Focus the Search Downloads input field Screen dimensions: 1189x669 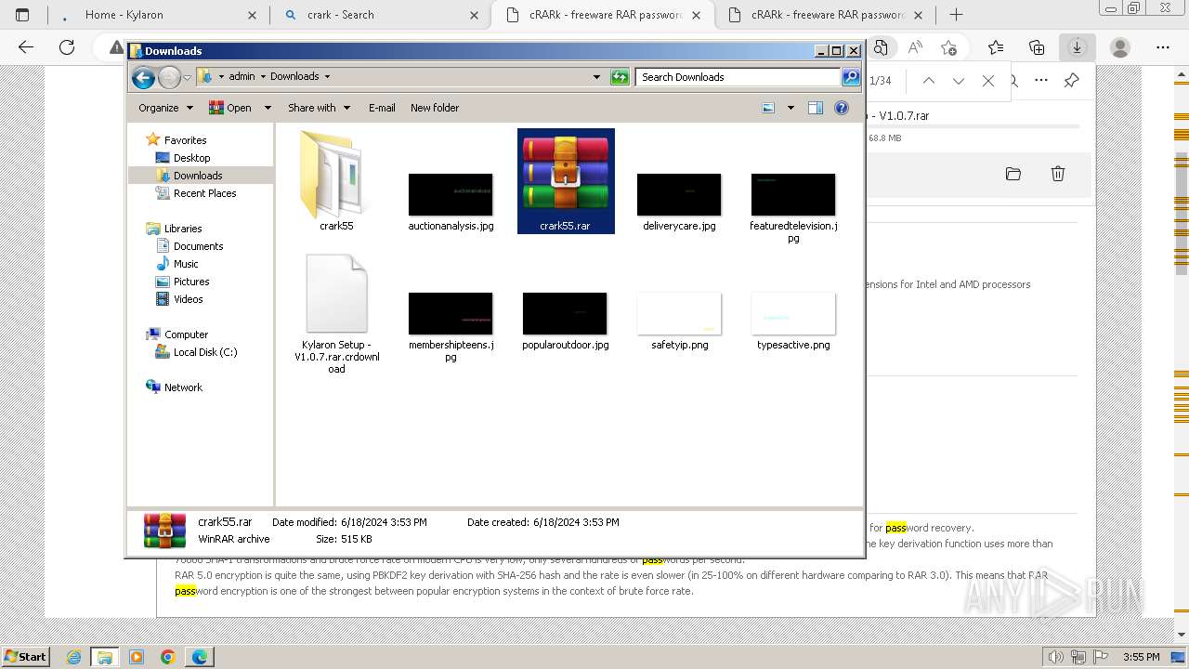(738, 77)
